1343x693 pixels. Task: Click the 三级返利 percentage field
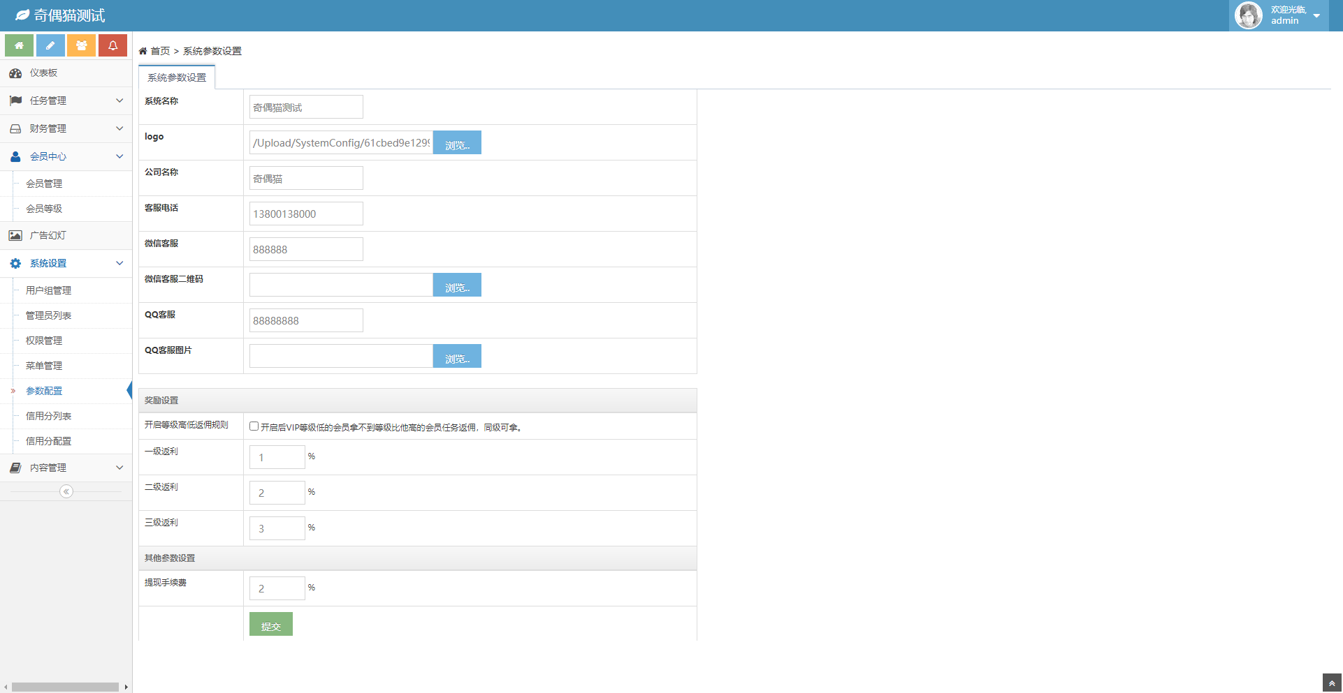click(x=277, y=528)
